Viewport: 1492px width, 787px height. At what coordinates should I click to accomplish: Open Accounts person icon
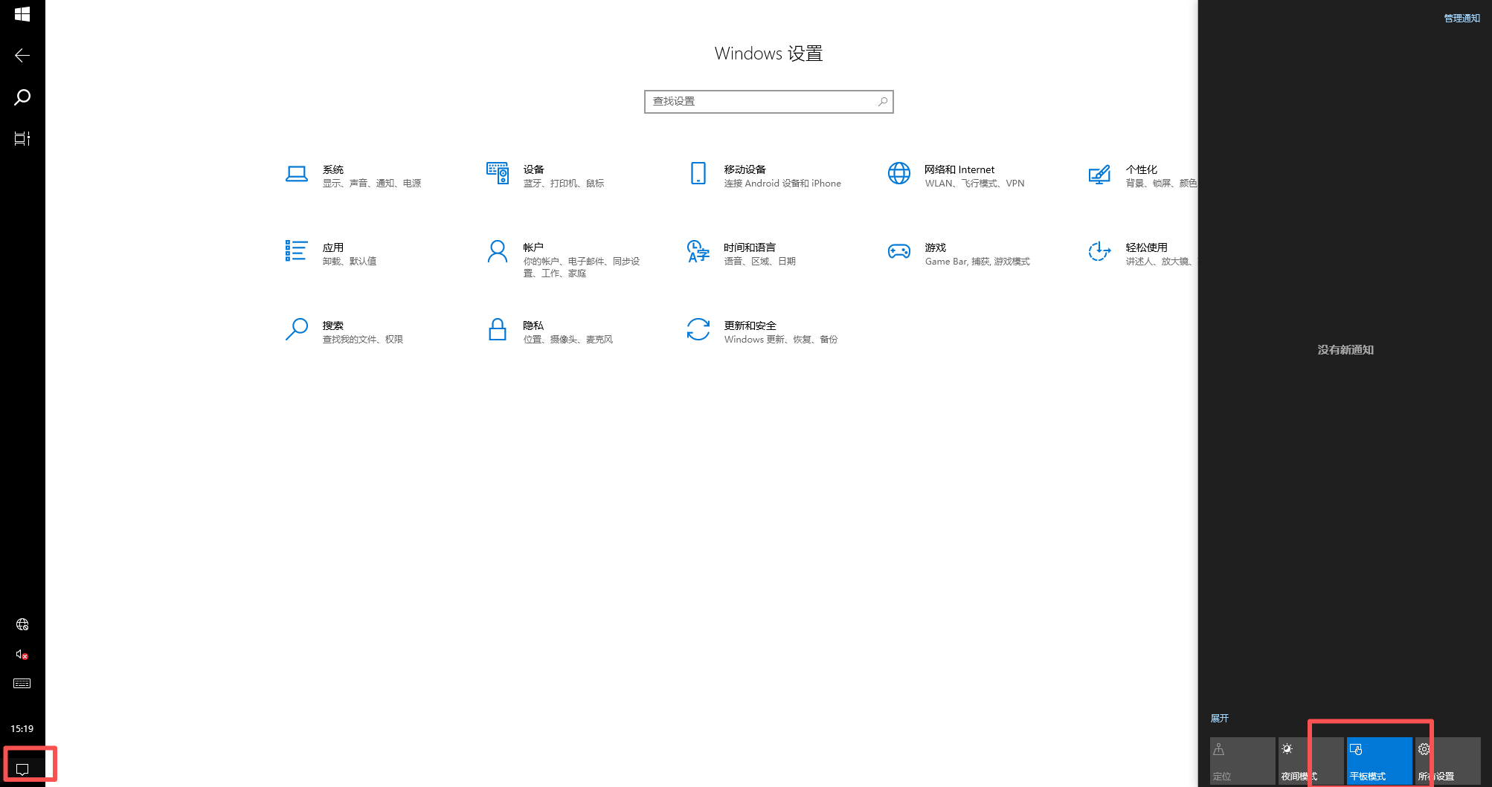498,251
